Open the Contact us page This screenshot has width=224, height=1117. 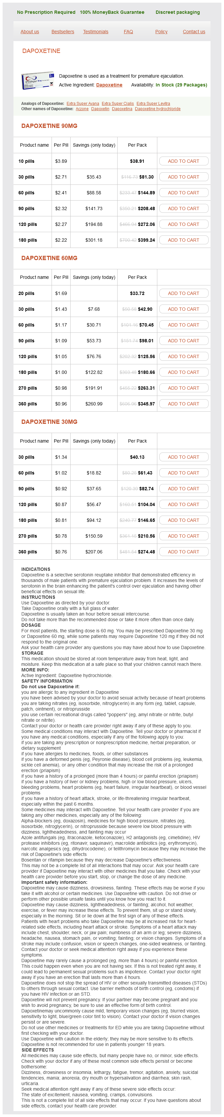coord(194,32)
